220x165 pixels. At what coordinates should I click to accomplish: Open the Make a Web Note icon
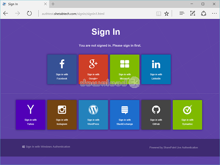coord(193,13)
